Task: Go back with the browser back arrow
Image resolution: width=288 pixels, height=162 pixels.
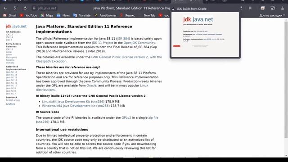Action: pyautogui.click(x=5, y=8)
